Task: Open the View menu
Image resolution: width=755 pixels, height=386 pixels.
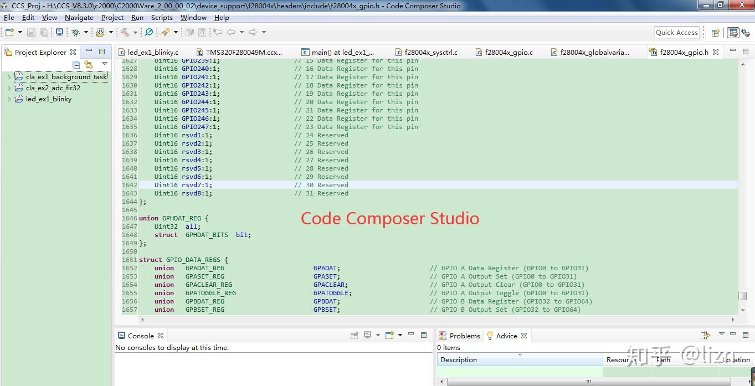Action: [x=49, y=17]
